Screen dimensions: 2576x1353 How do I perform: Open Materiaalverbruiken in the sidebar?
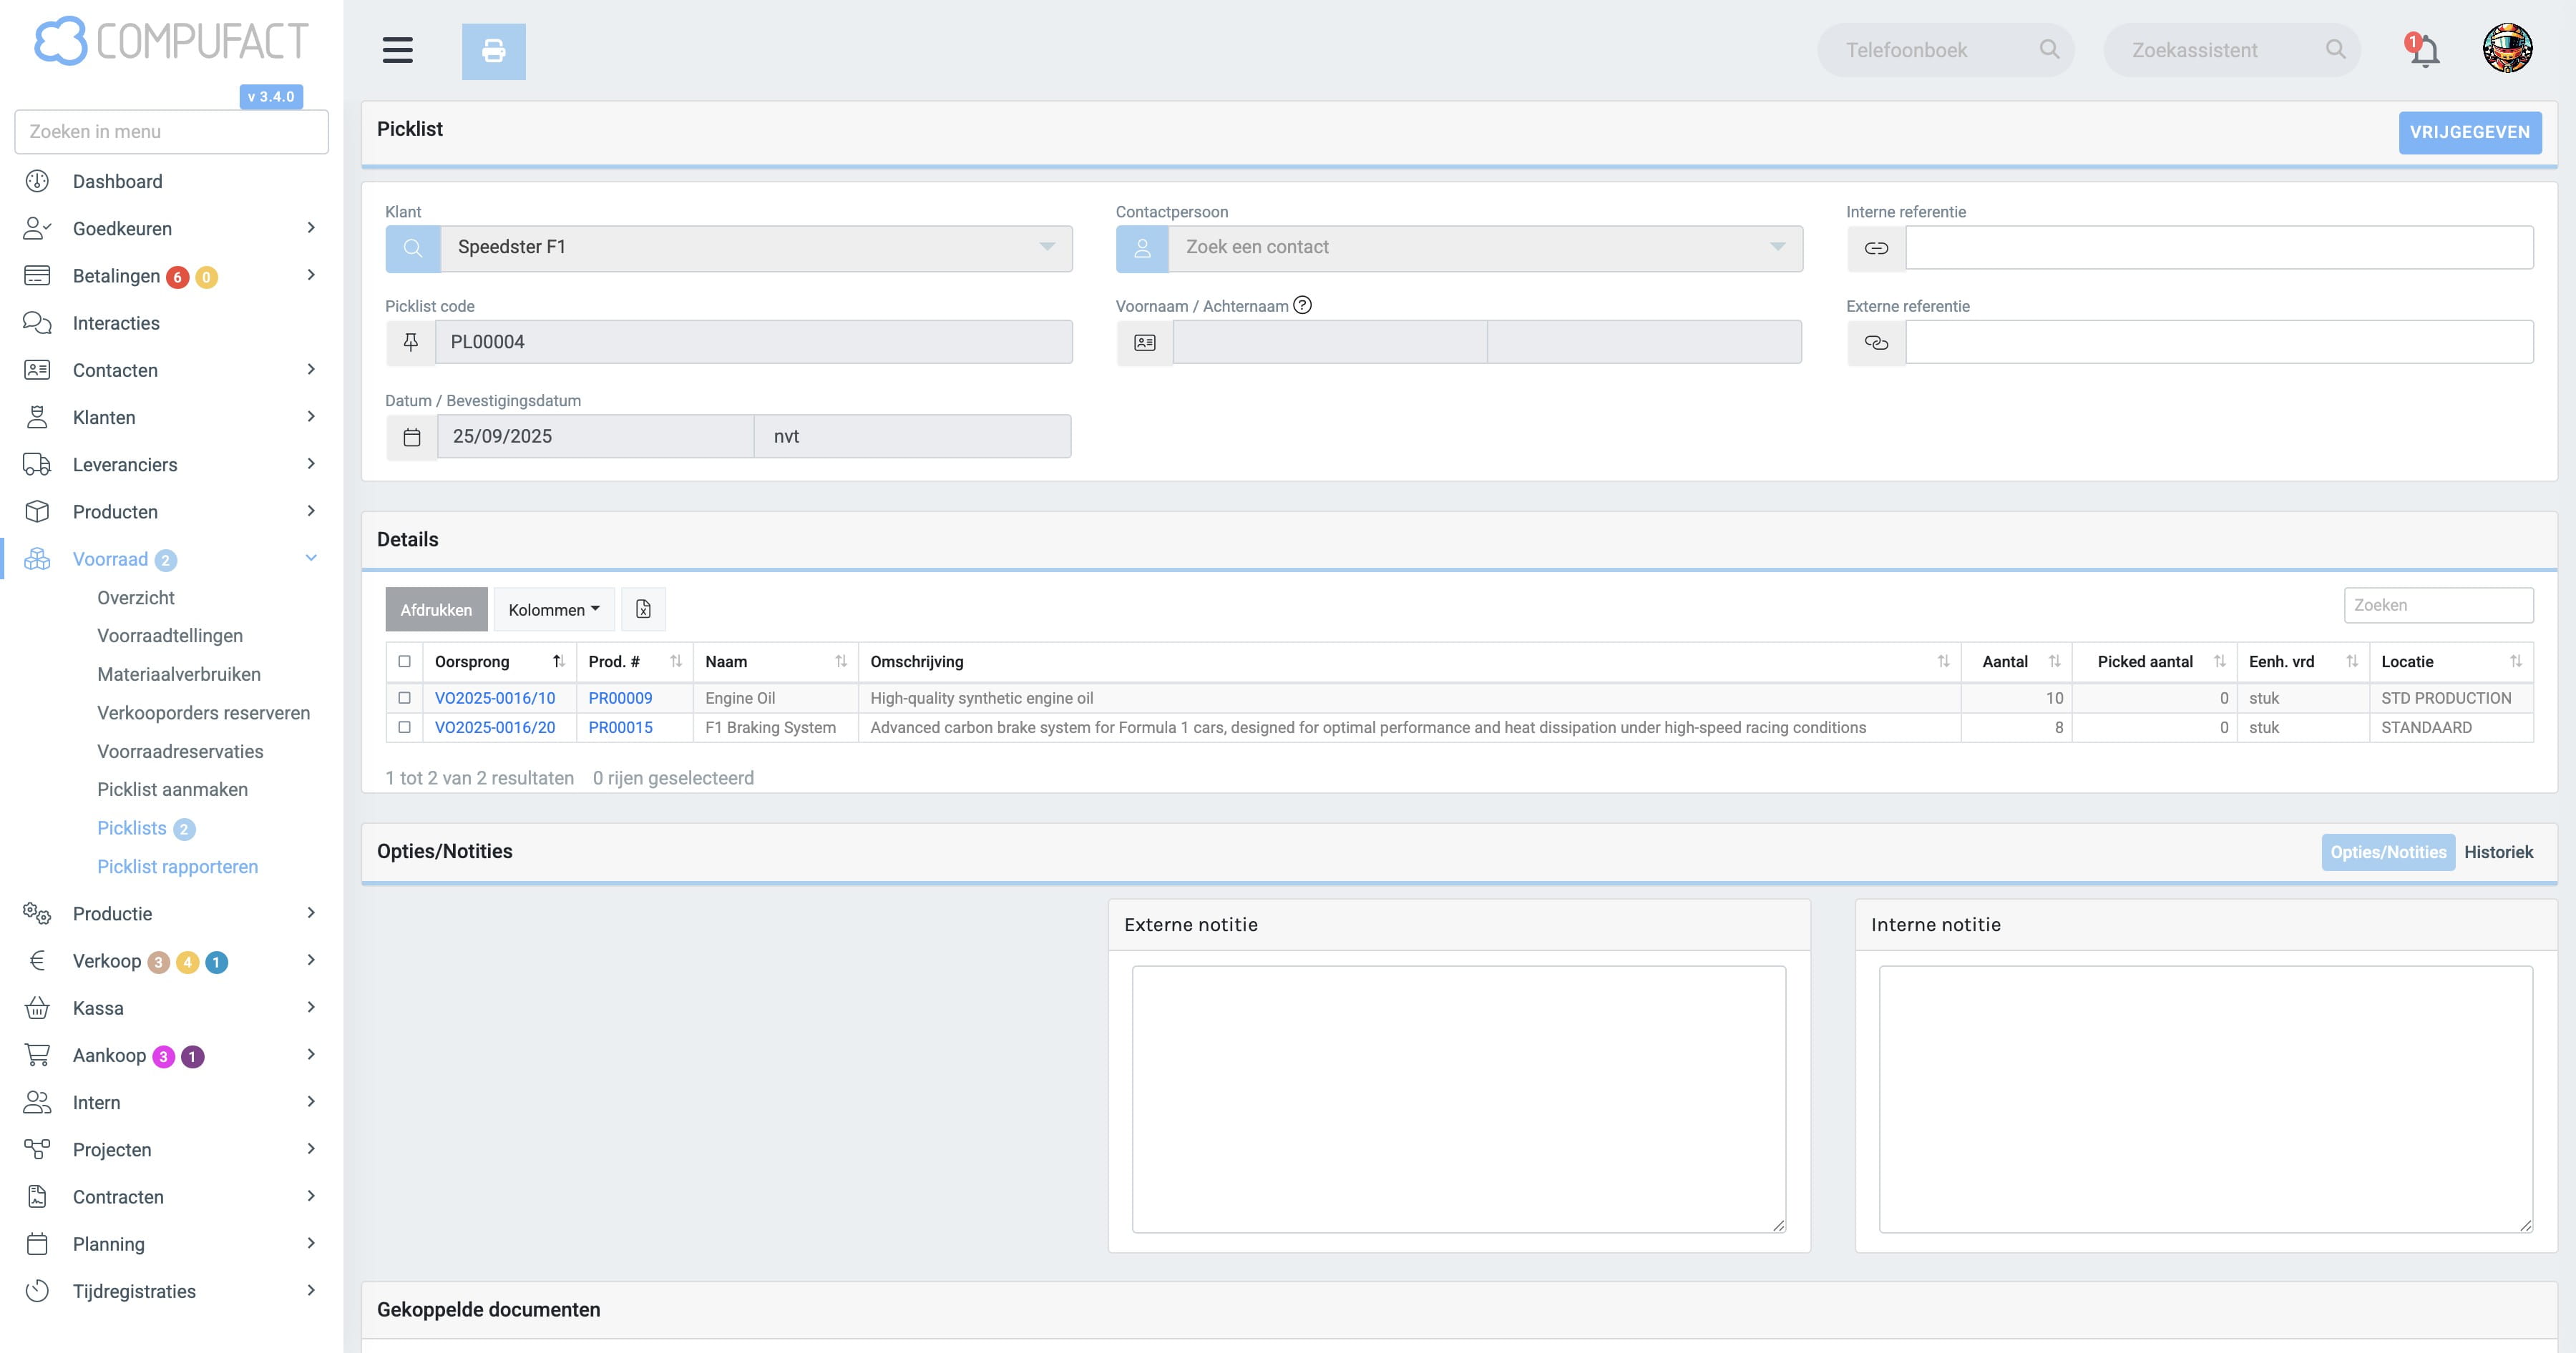(x=179, y=674)
